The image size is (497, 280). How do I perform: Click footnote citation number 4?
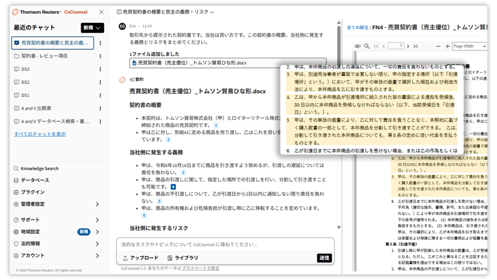tap(173, 187)
